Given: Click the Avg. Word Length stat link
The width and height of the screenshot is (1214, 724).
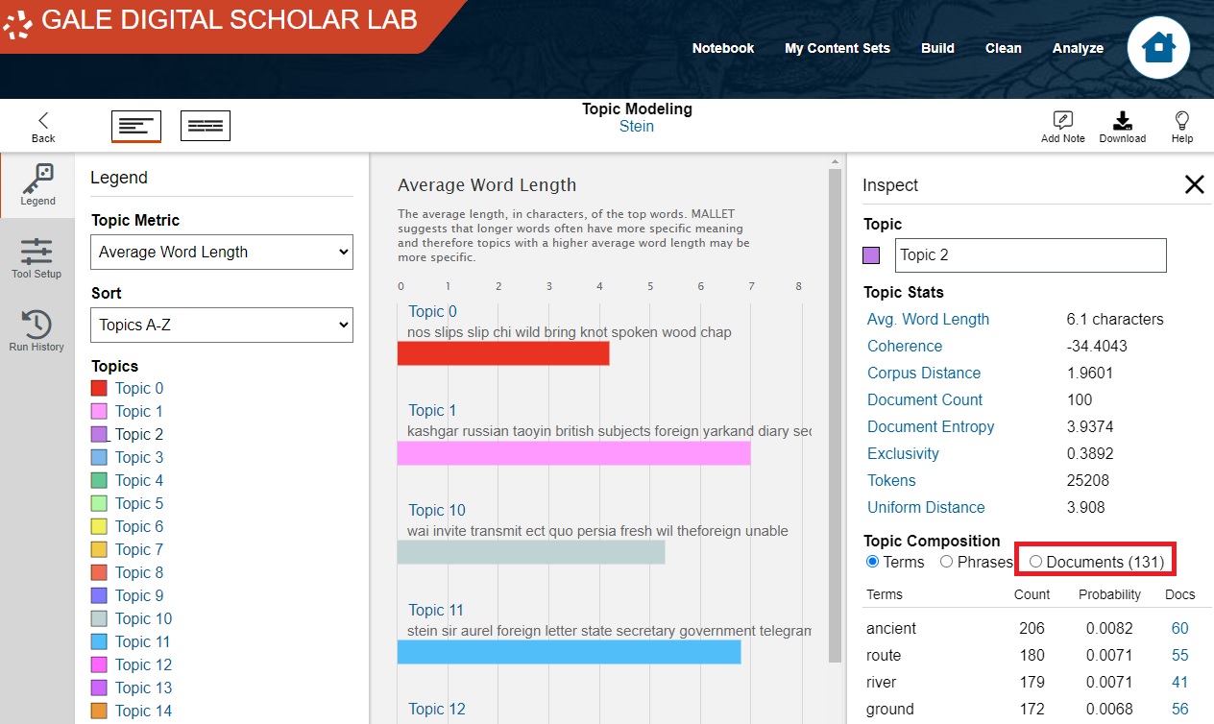Looking at the screenshot, I should [928, 319].
